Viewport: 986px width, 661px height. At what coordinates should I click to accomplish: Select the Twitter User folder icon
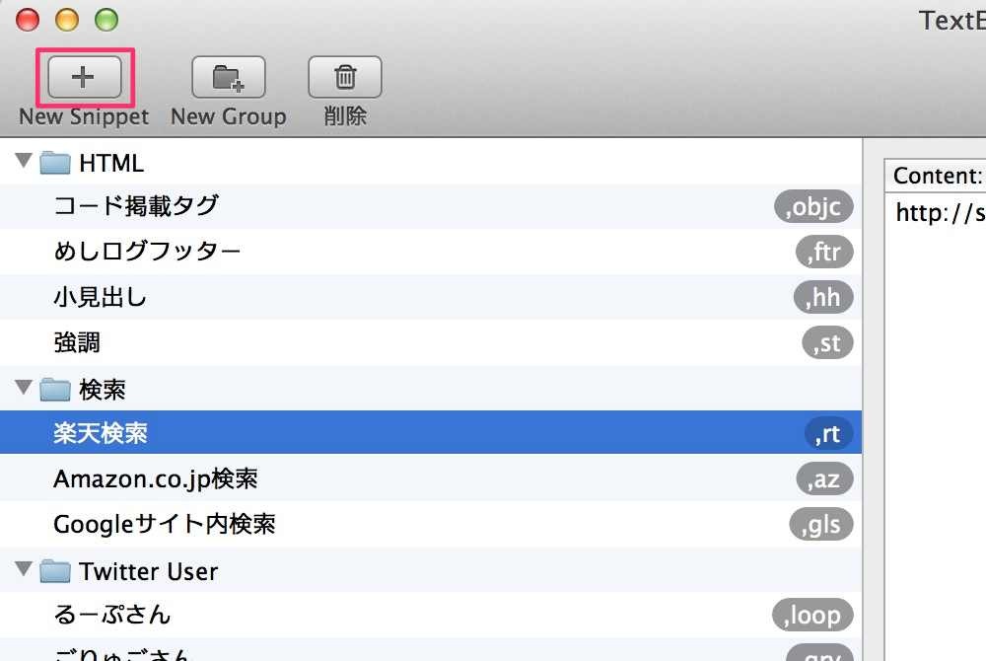pyautogui.click(x=55, y=571)
